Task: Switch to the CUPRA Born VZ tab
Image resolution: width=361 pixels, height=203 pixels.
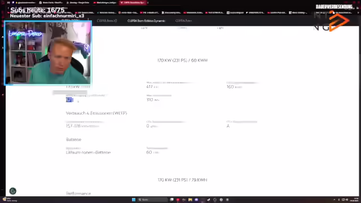Action: pyautogui.click(x=107, y=21)
